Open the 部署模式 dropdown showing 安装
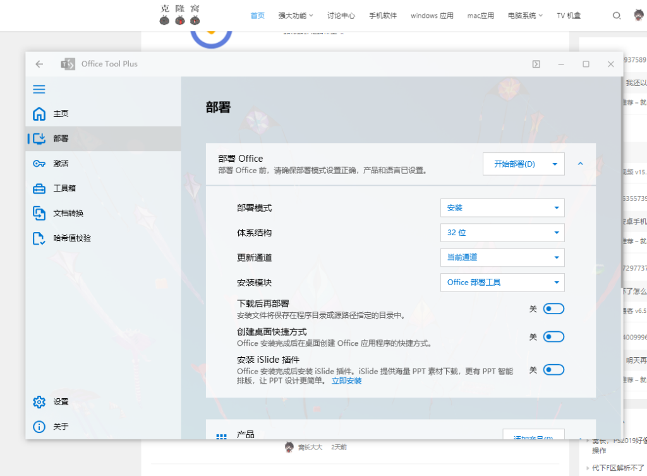The width and height of the screenshot is (647, 476). pos(502,208)
